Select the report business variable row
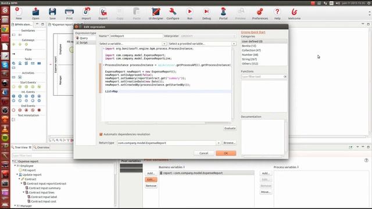 207,173
